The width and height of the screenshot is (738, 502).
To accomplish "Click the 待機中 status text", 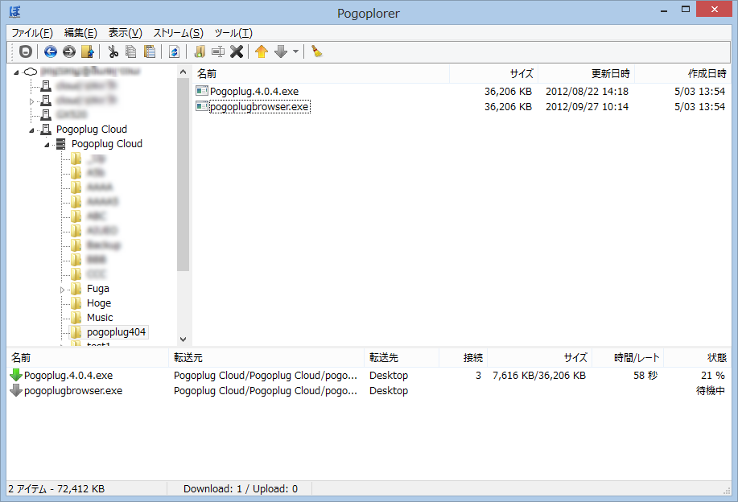I will 710,390.
